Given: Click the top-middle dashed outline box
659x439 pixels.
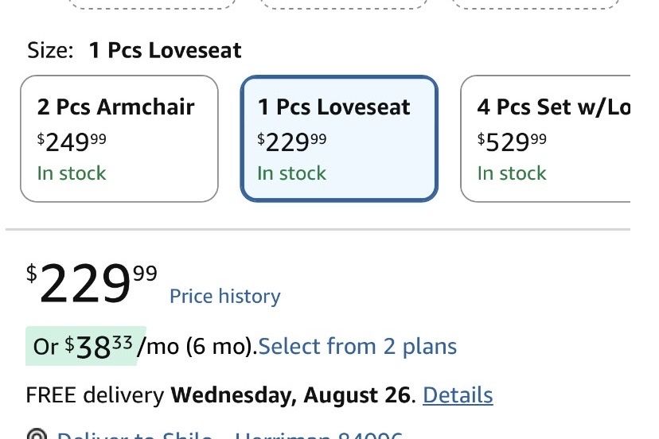Looking at the screenshot, I should 344,4.
